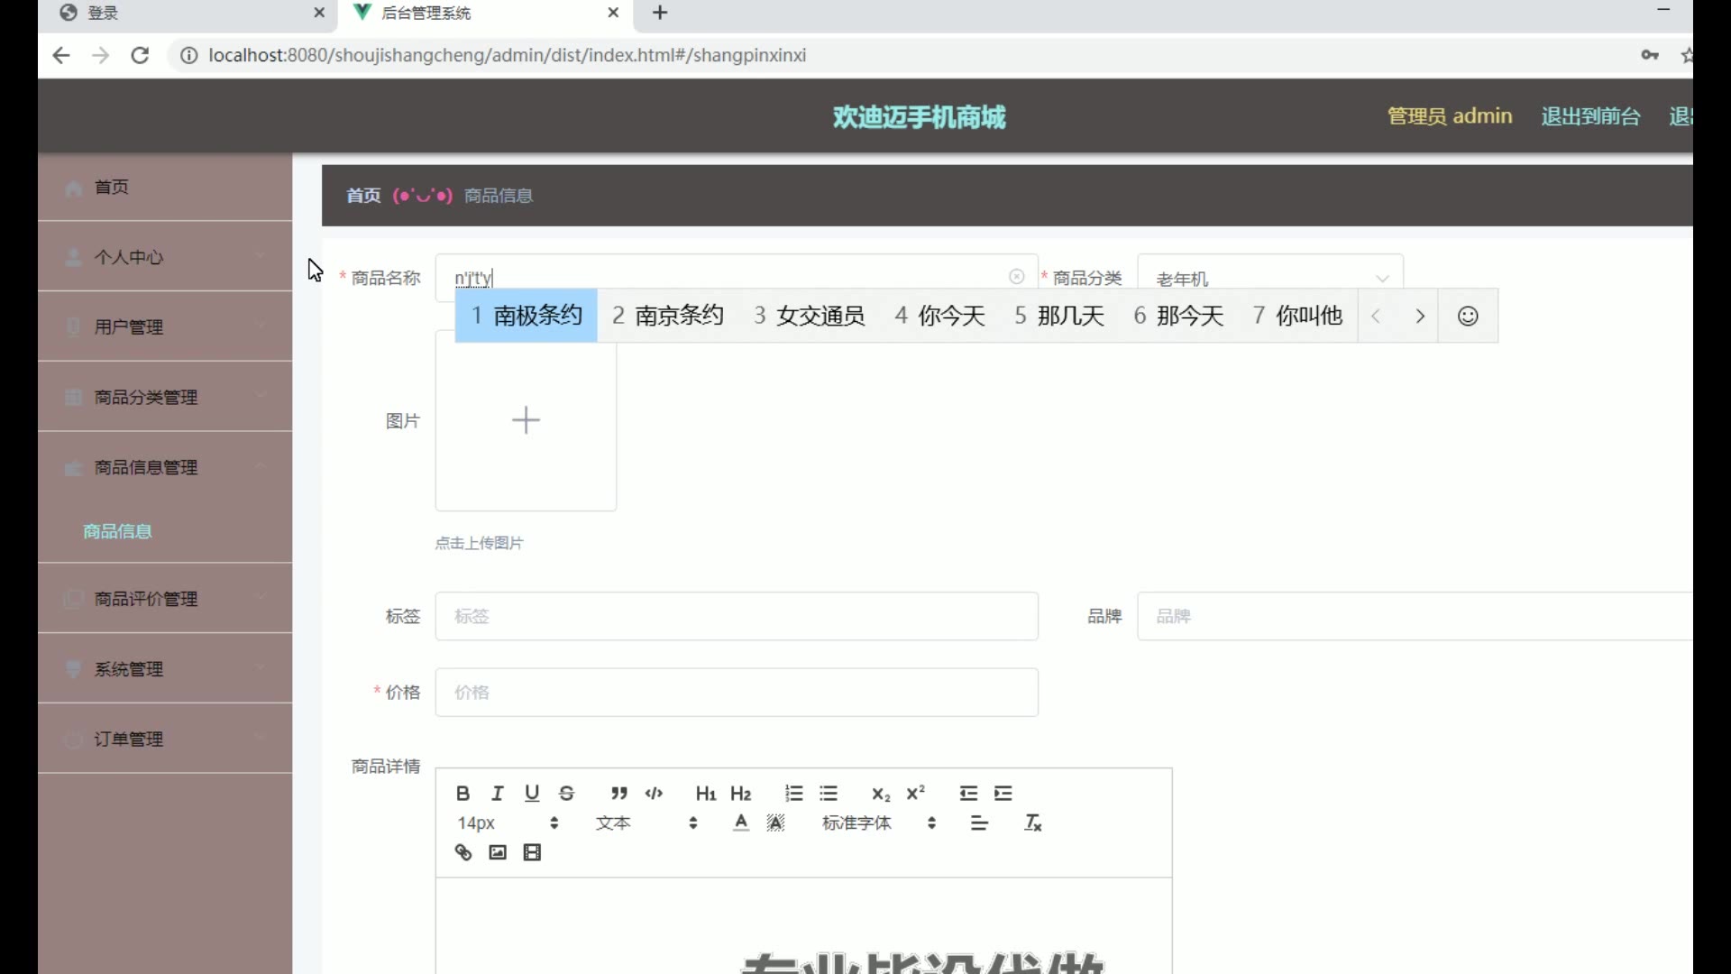This screenshot has height=974, width=1731.
Task: Click 首页 in the breadcrumb
Action: pyautogui.click(x=363, y=196)
